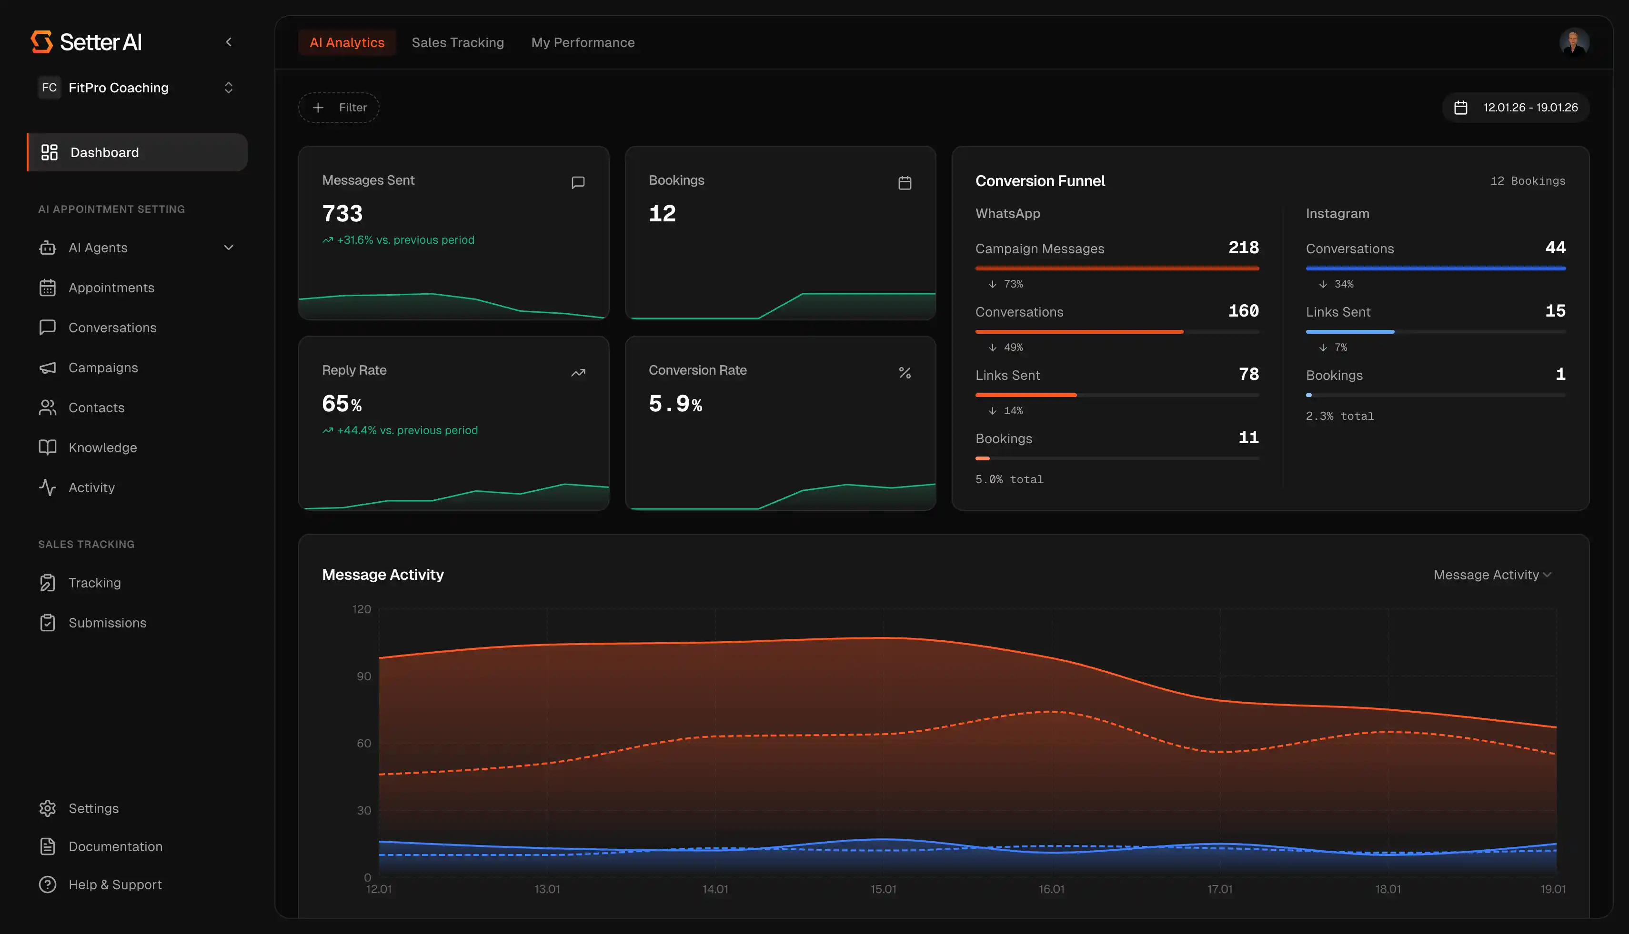Click the calendar icon in the Bookings card
The width and height of the screenshot is (1629, 934).
pos(905,183)
